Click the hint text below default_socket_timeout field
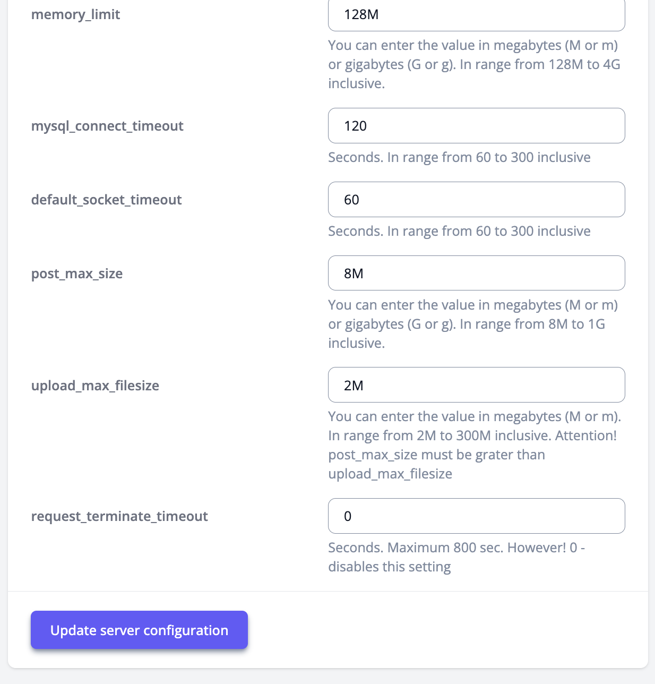 click(459, 232)
